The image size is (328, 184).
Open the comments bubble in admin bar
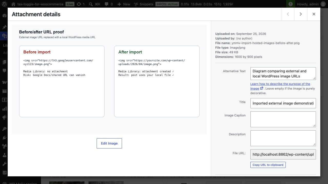[x=109, y=4]
